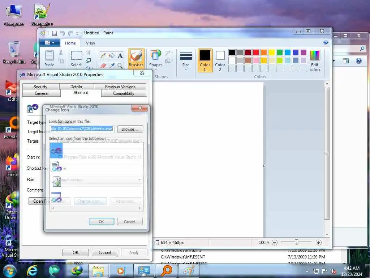The image size is (370, 278).
Task: Select the Color picker eyedropper
Action: point(111,65)
